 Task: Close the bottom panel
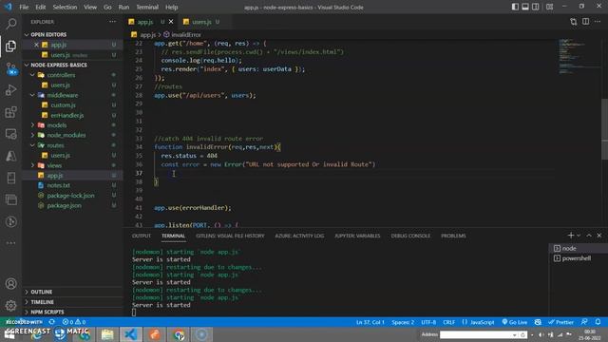[599, 236]
